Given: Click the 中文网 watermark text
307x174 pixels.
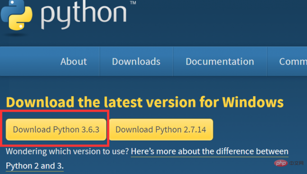Looking at the screenshot, I should click(297, 163).
